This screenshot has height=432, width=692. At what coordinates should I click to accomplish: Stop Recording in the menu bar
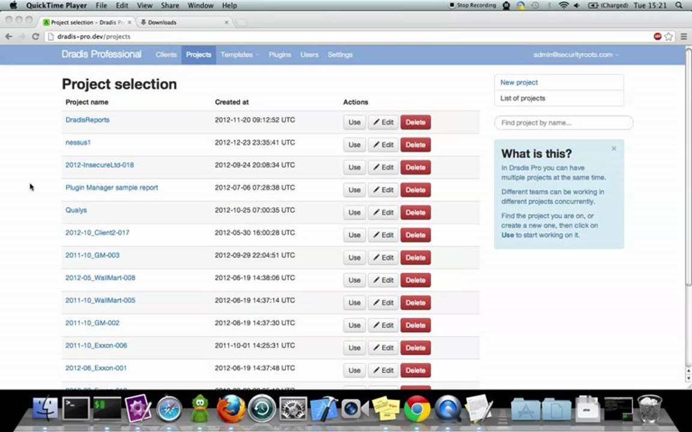click(x=473, y=5)
